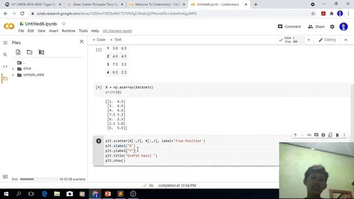The width and height of the screenshot is (354, 199).
Task: Open Editing mode dropdown
Action: pos(327,40)
